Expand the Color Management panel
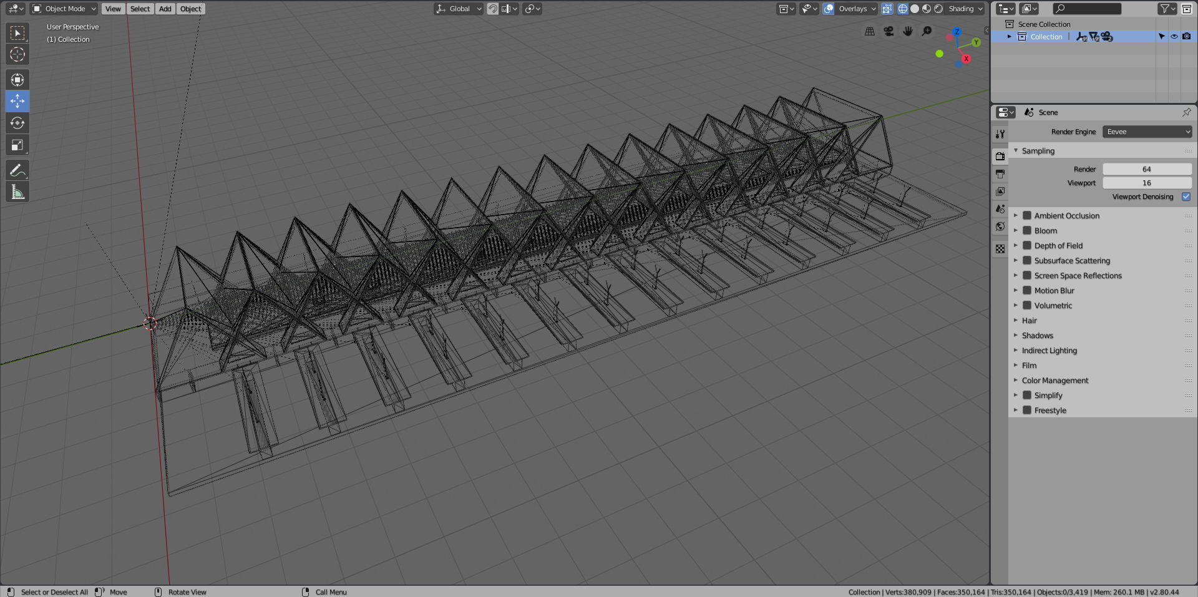 pyautogui.click(x=1016, y=380)
